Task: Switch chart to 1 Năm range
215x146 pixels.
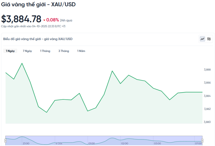Action: point(81,51)
